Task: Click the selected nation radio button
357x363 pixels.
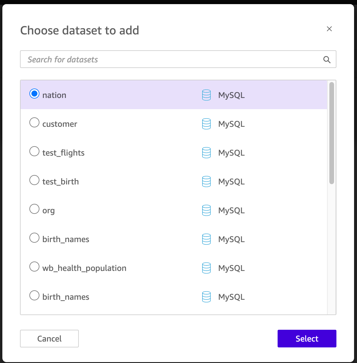Action: click(x=34, y=94)
